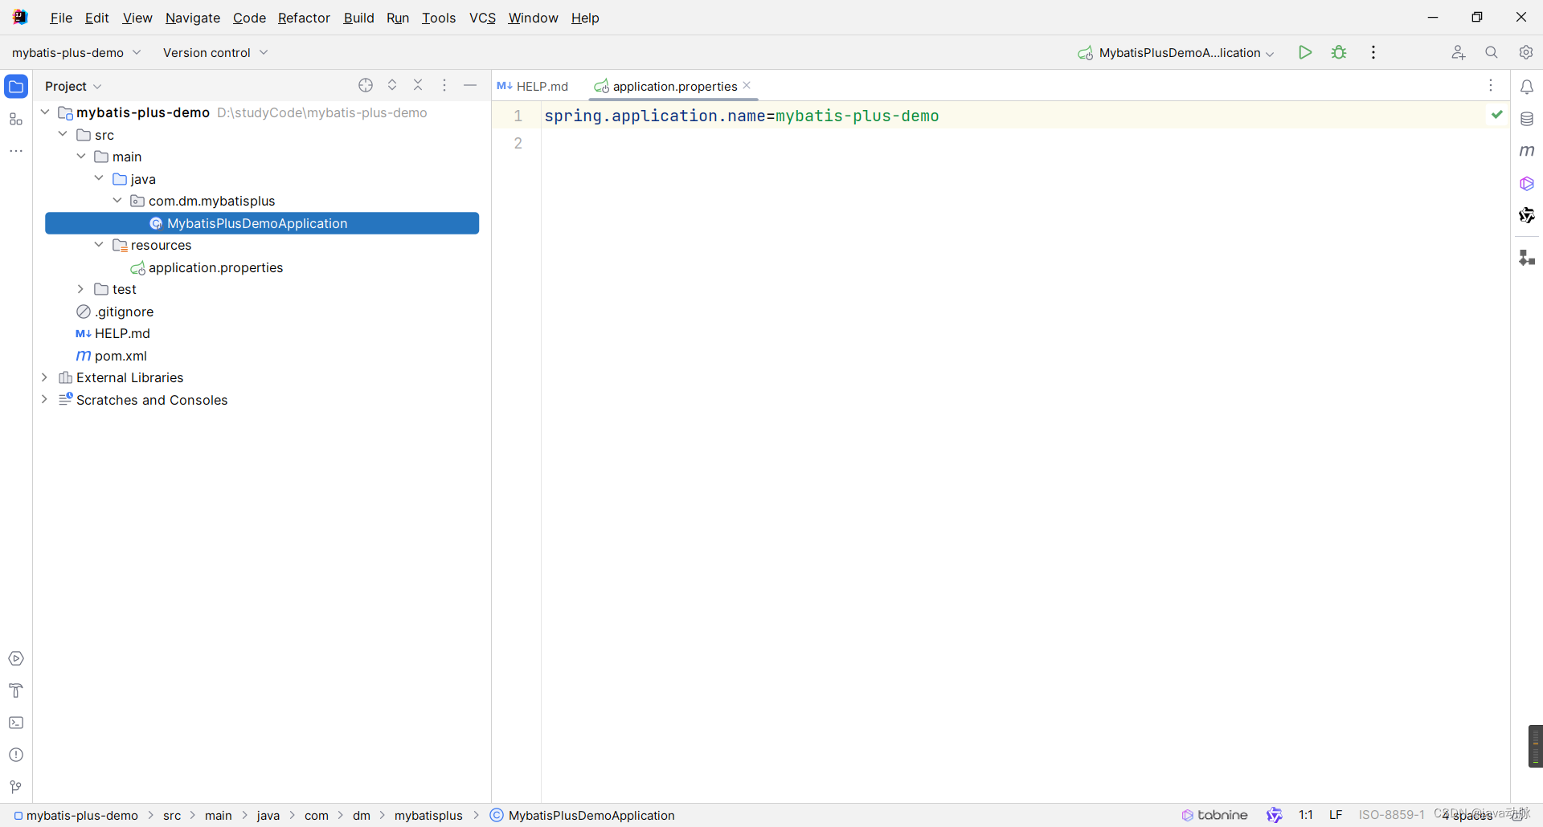Close the application.properties tab
Image resolution: width=1543 pixels, height=827 pixels.
[x=747, y=85]
